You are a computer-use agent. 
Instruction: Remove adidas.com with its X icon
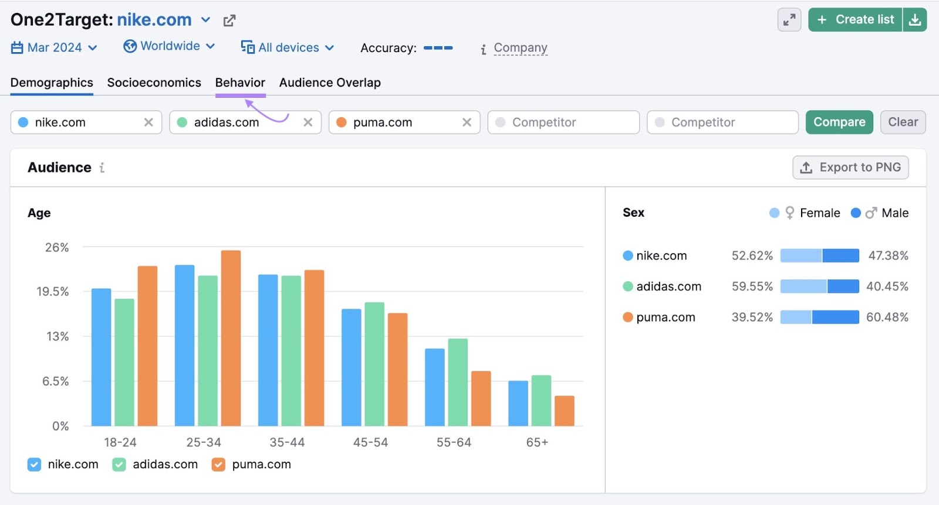point(308,122)
